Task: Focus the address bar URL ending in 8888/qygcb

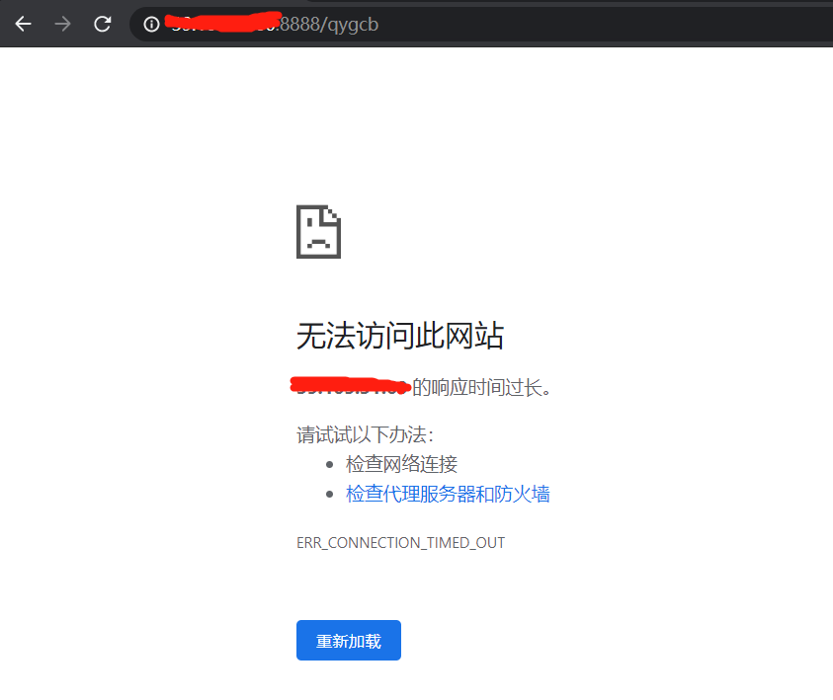Action: point(481,25)
